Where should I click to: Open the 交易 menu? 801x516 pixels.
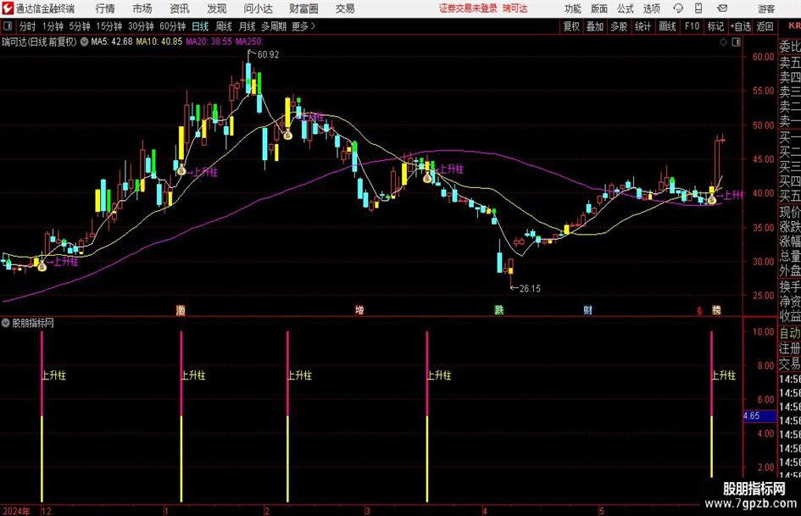coord(345,8)
